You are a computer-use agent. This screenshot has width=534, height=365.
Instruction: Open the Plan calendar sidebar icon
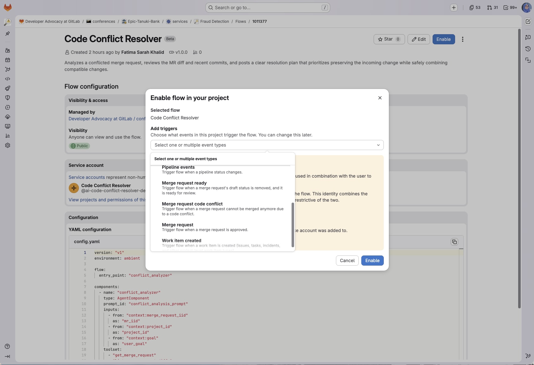click(8, 60)
